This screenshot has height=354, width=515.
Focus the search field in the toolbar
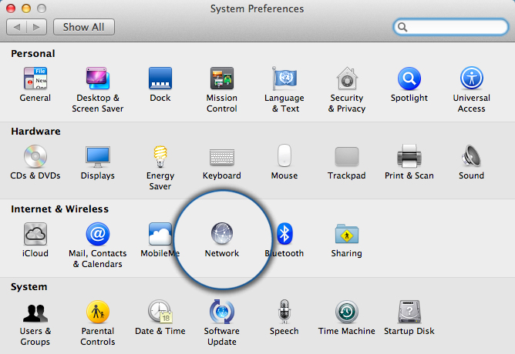point(450,27)
